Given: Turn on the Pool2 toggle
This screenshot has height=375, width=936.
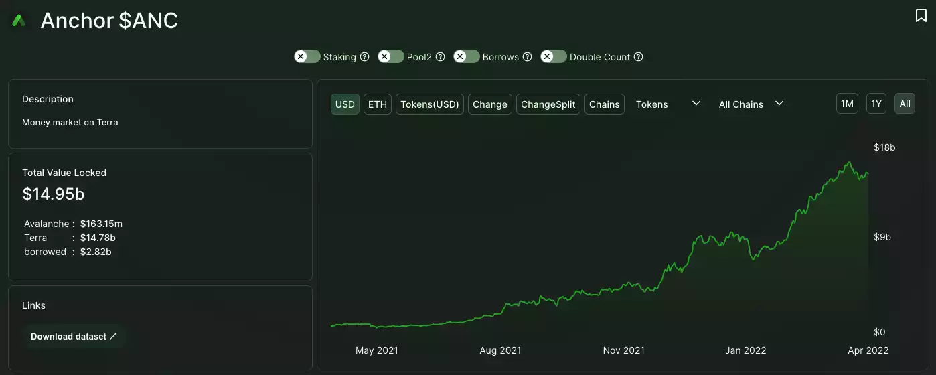Looking at the screenshot, I should (x=391, y=57).
